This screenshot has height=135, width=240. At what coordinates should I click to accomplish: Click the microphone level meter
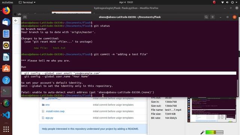214,132
